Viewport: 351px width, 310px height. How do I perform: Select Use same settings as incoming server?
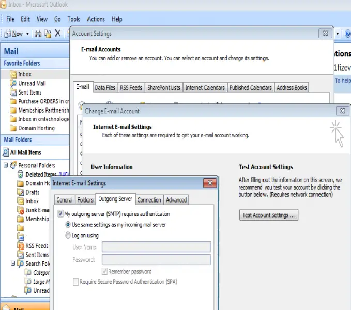click(68, 225)
